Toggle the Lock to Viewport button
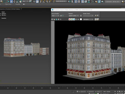 tap(81, 16)
